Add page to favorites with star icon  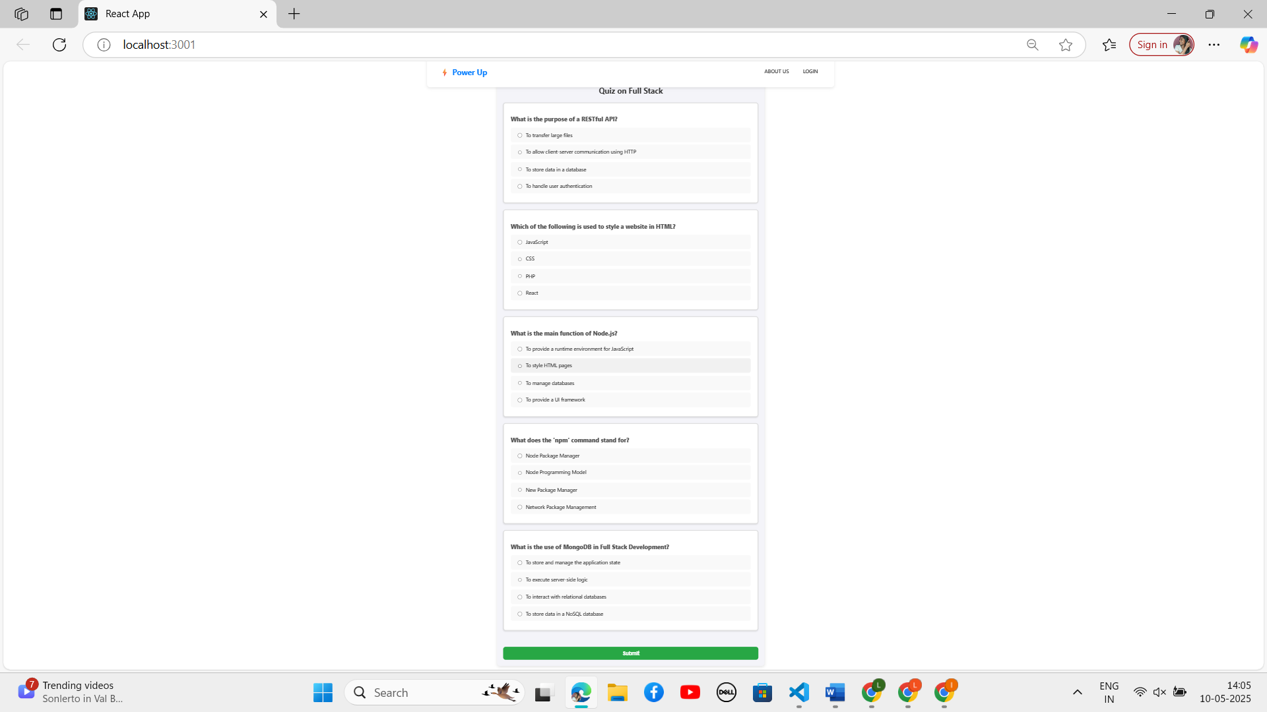click(1066, 45)
